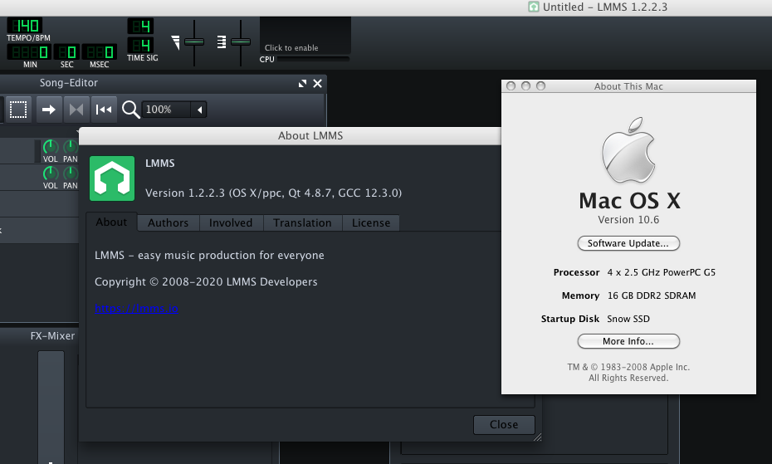Click the MIN time counter
This screenshot has height=464, width=772.
click(x=29, y=51)
